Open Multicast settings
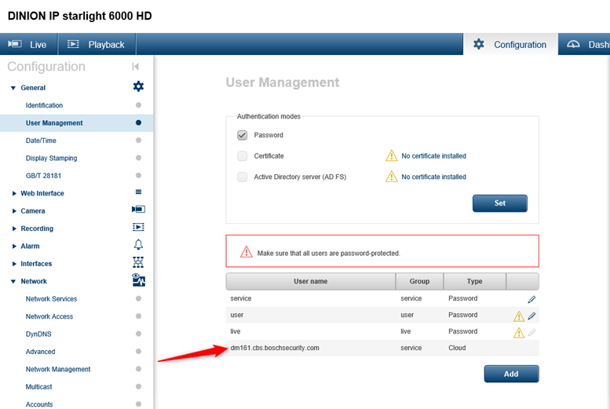The width and height of the screenshot is (610, 409). coord(38,386)
